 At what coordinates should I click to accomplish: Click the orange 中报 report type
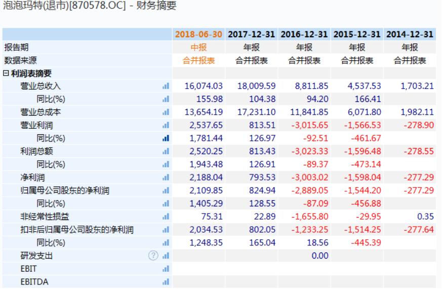[x=199, y=47]
